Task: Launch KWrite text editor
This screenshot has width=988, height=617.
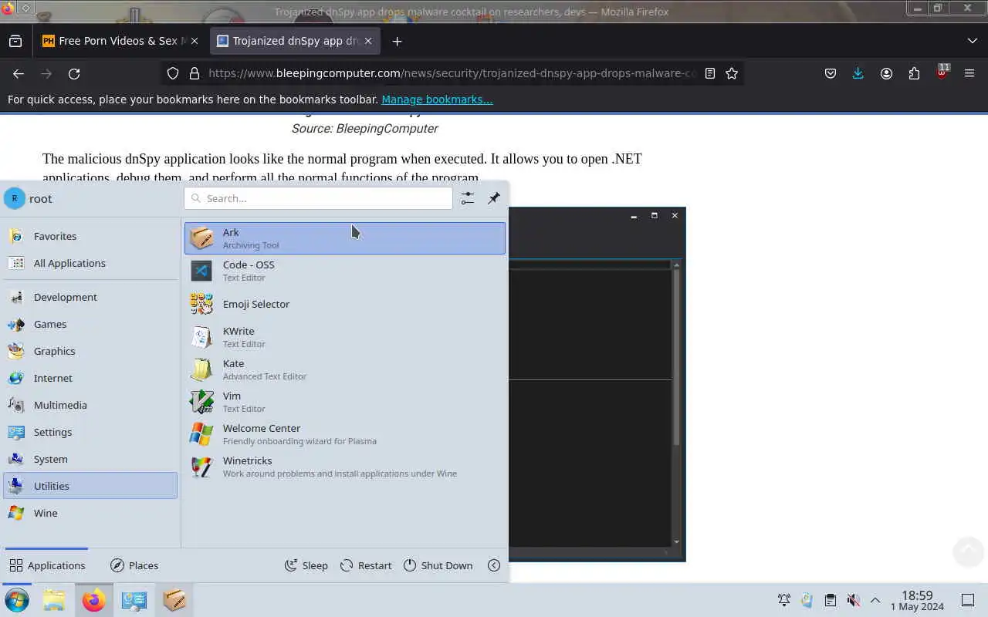Action: (344, 337)
